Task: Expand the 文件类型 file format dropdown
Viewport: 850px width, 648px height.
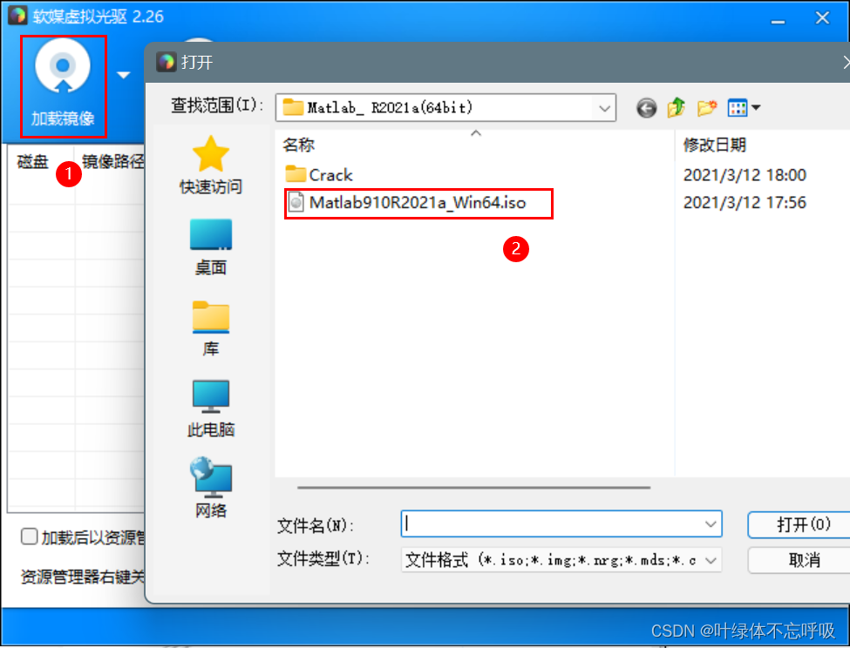Action: click(x=561, y=560)
